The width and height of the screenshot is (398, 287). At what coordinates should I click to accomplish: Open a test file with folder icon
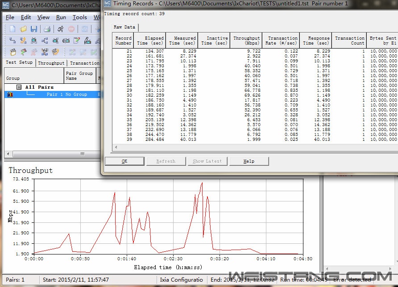point(23,29)
